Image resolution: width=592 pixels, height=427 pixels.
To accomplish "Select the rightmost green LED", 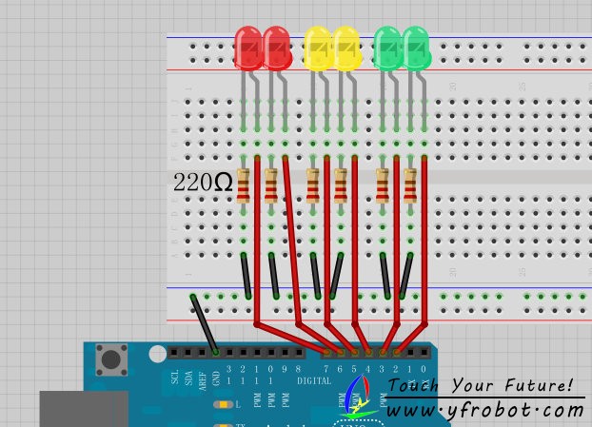I will tap(416, 48).
